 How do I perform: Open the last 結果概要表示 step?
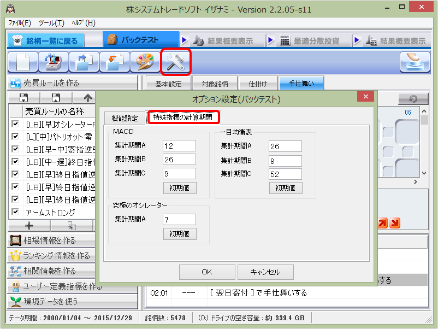click(x=396, y=41)
